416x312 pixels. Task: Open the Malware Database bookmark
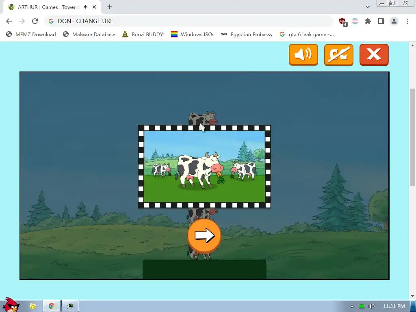tap(89, 35)
